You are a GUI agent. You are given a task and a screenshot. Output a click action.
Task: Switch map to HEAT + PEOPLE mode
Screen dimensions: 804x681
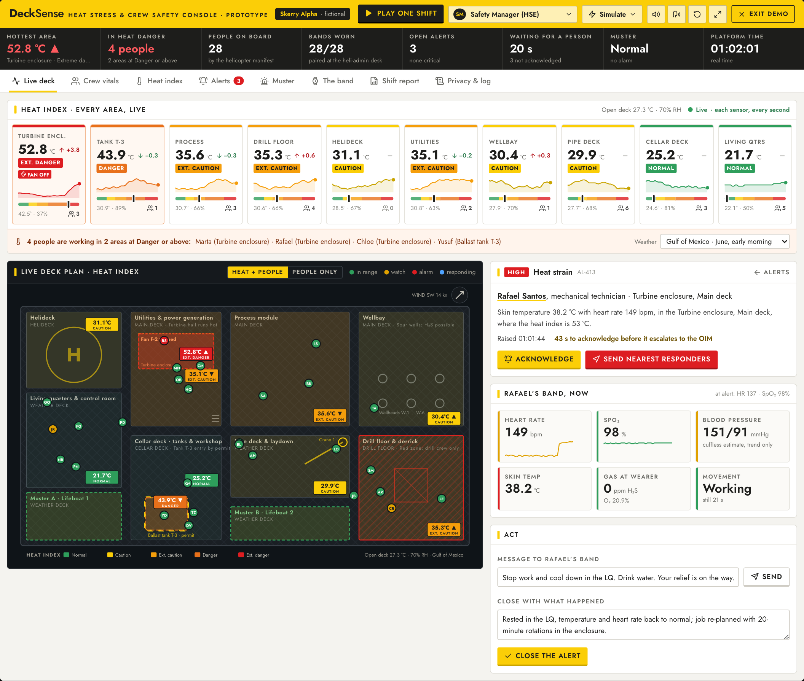pyautogui.click(x=257, y=272)
